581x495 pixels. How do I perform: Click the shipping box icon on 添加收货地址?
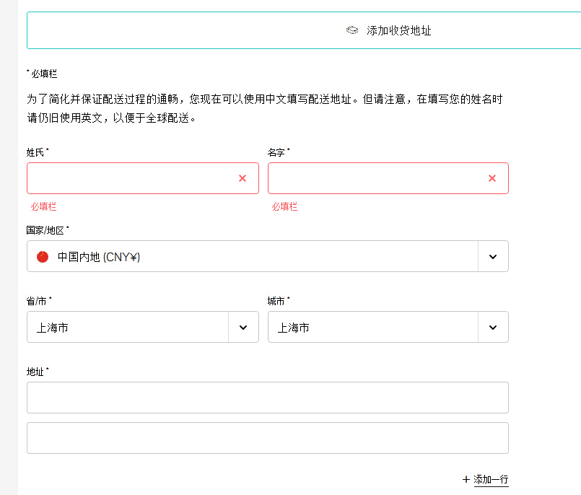pos(352,30)
